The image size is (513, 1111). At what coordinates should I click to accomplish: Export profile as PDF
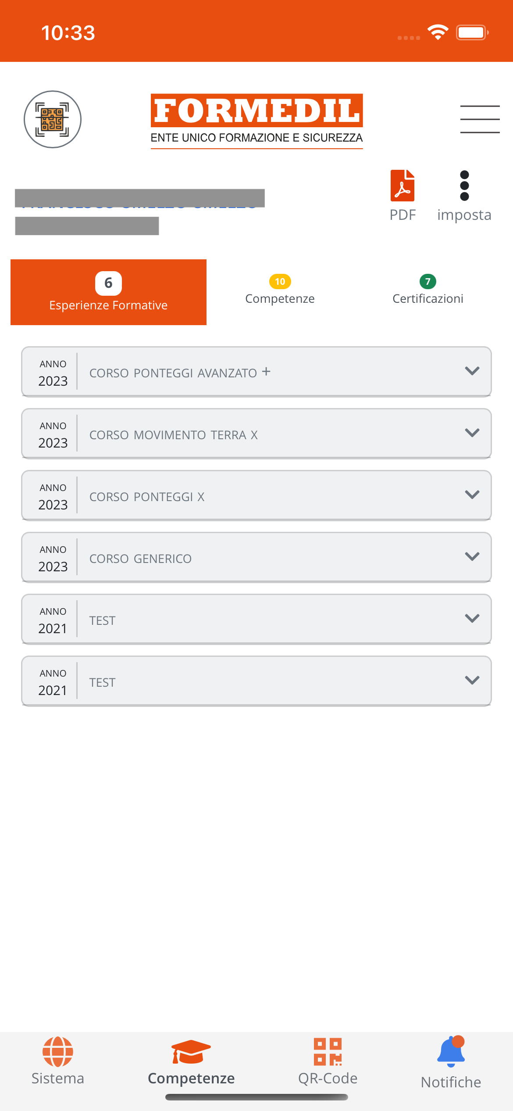point(403,195)
